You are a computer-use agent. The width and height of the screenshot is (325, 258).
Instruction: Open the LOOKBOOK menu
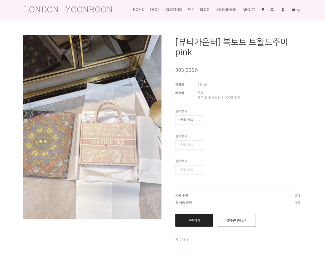click(226, 9)
